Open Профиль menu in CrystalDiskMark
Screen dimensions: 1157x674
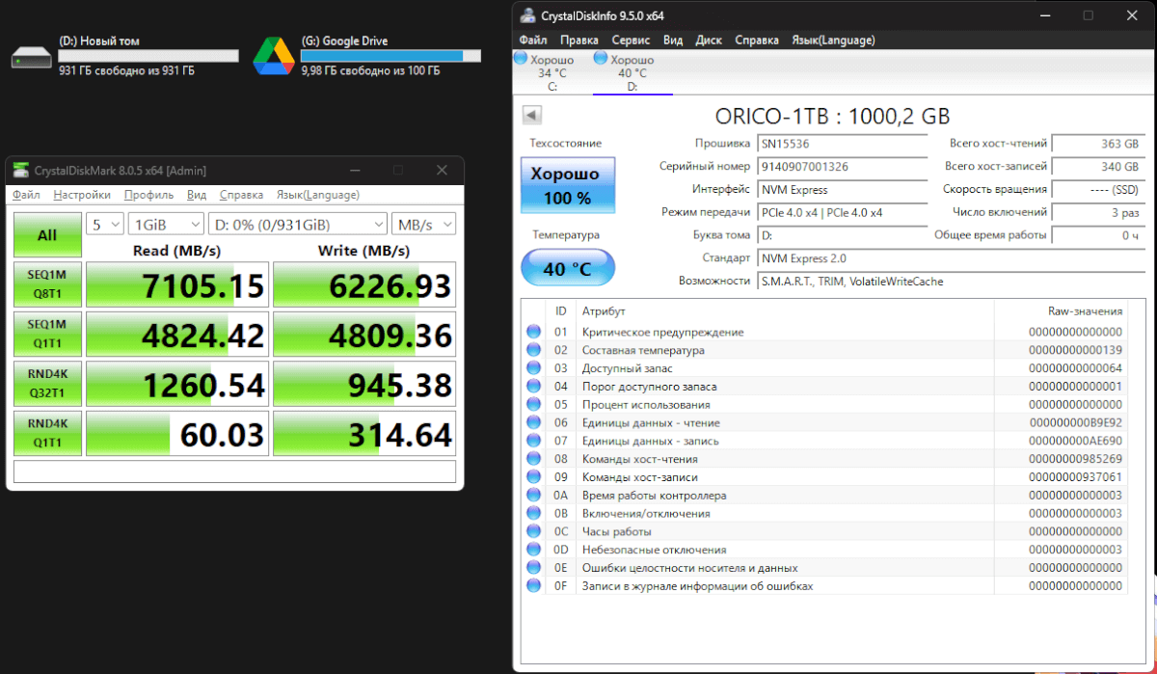(x=148, y=195)
